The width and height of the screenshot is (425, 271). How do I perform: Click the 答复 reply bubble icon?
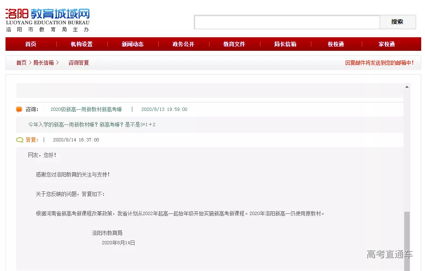coord(20,140)
